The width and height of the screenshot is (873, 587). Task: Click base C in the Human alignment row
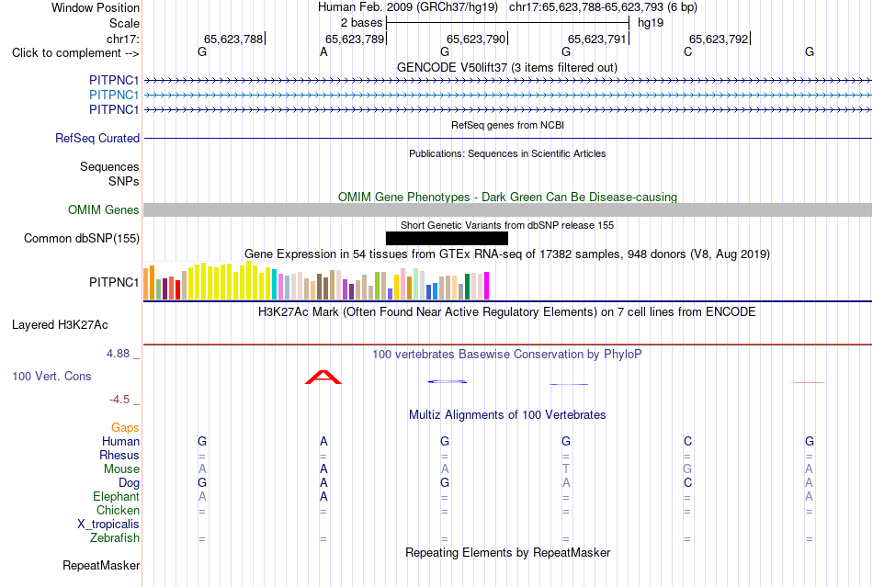(x=687, y=441)
